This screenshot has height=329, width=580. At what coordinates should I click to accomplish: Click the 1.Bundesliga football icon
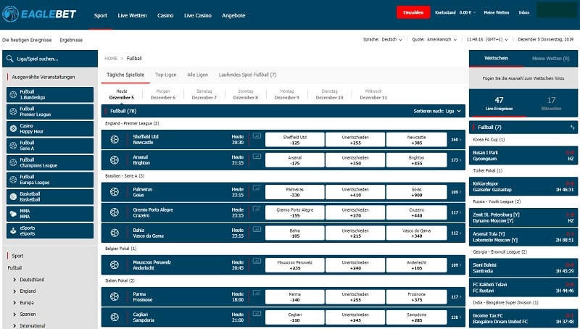[x=13, y=95]
